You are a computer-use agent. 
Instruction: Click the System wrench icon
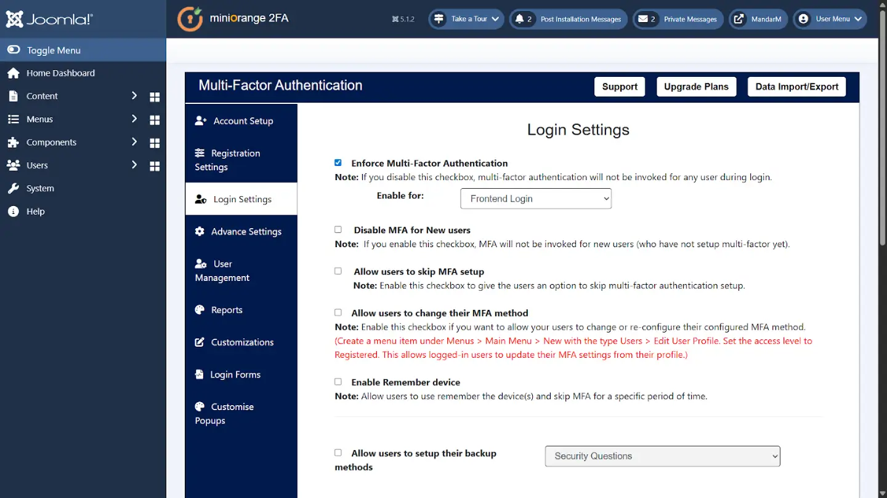[x=14, y=188]
